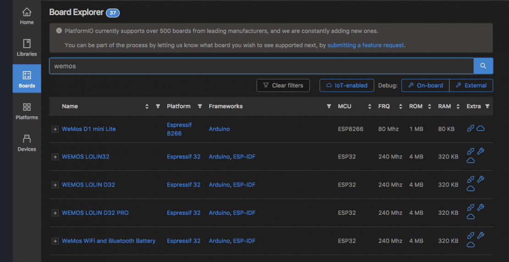Toggle the External debug filter

471,86
